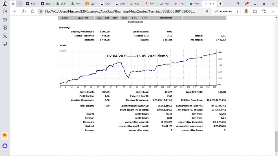Click the scrollbar up arrow
Screen dimensions: 278x156
[x=276, y=17]
